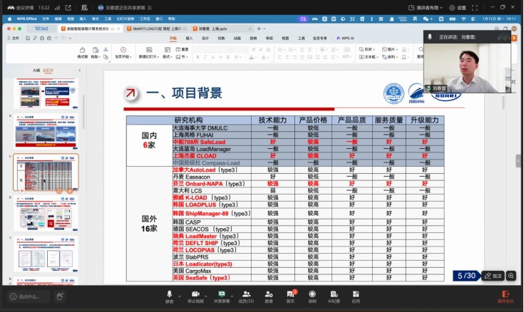Open the invite participants icon
Screen dimensions: 524x312
[269, 295]
